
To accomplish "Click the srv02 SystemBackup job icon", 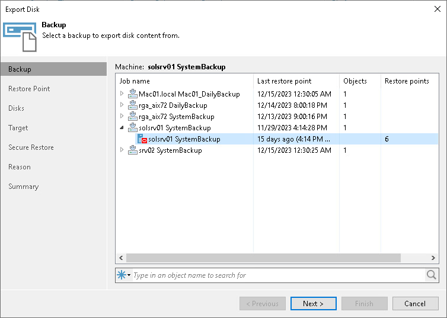I will 133,150.
